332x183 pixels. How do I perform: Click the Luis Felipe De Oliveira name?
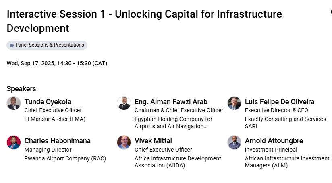(280, 102)
